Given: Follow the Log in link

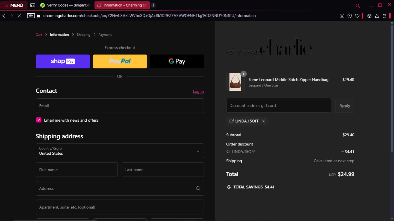Looking at the screenshot, I should point(198,91).
